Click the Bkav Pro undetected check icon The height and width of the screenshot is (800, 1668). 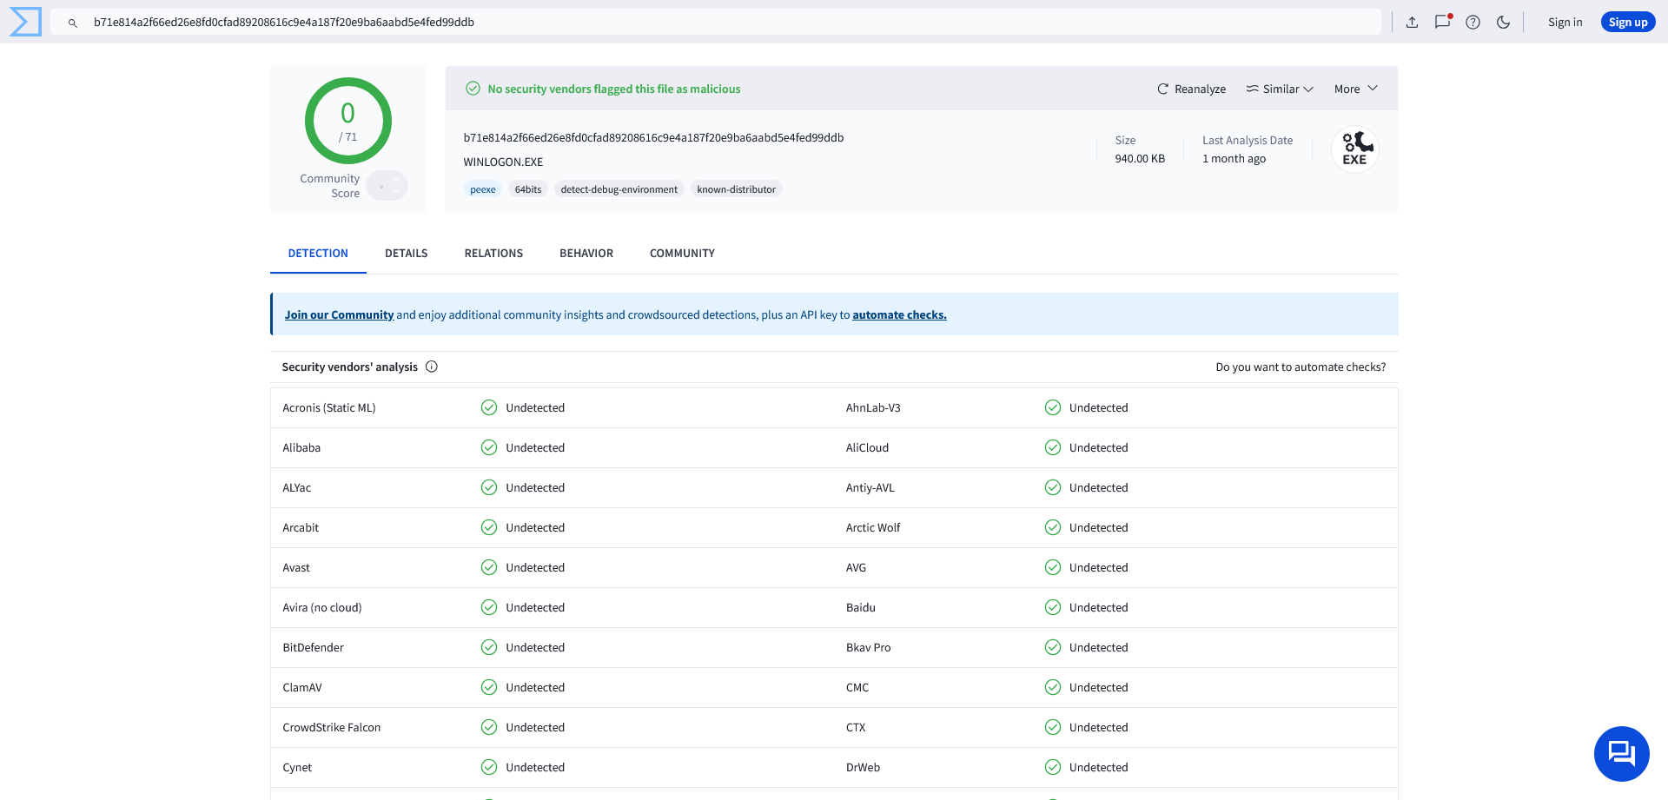(x=1053, y=647)
